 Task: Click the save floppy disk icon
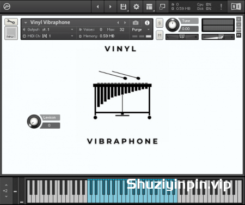coord(124,7)
